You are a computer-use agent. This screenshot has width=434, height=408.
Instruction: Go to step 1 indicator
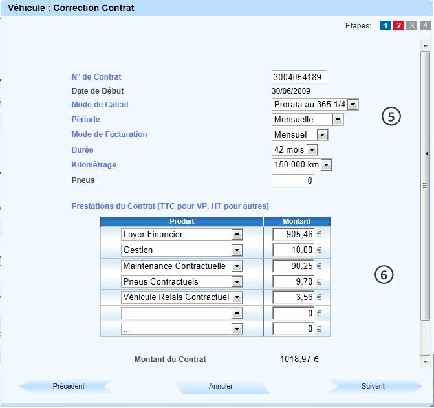pos(385,26)
